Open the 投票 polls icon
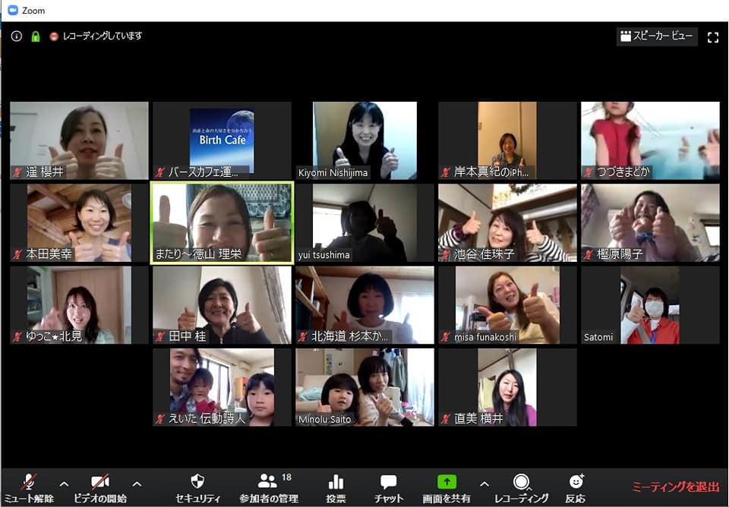 click(336, 483)
